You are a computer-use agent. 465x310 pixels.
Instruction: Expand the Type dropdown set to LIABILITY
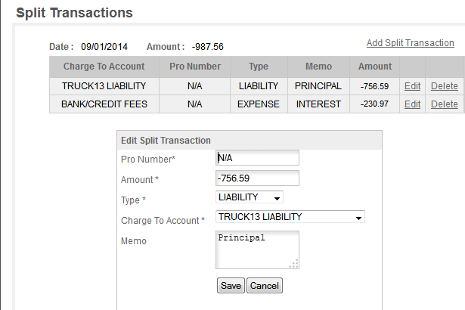[249, 197]
